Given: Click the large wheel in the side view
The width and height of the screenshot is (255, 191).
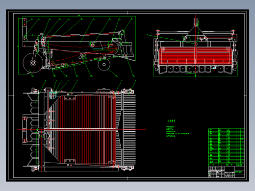Looking at the screenshot, I should tap(33, 63).
